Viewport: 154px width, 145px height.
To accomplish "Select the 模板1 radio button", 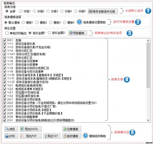I will (x=23, y=22).
